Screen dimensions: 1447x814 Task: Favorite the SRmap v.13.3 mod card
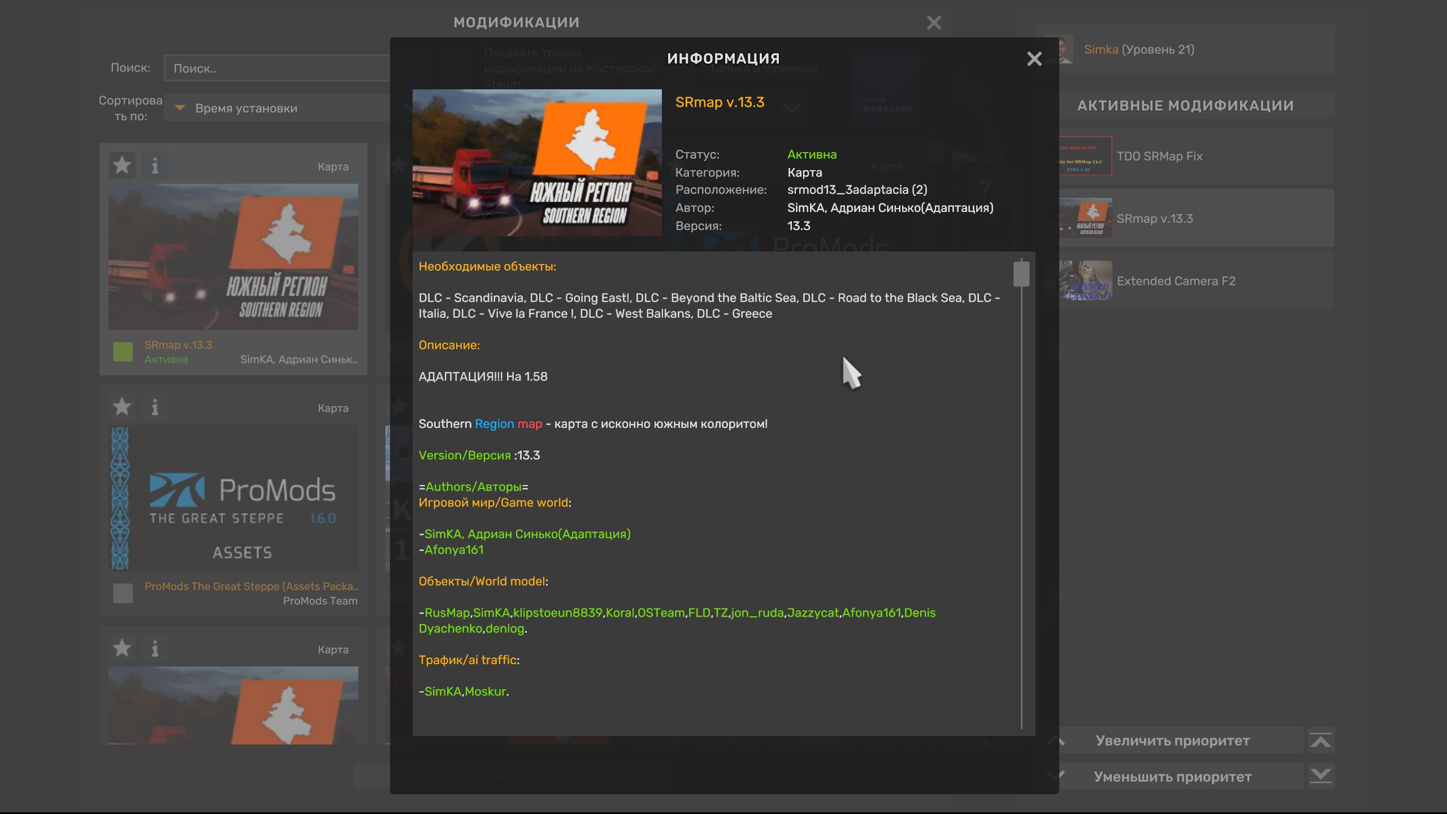(x=122, y=166)
